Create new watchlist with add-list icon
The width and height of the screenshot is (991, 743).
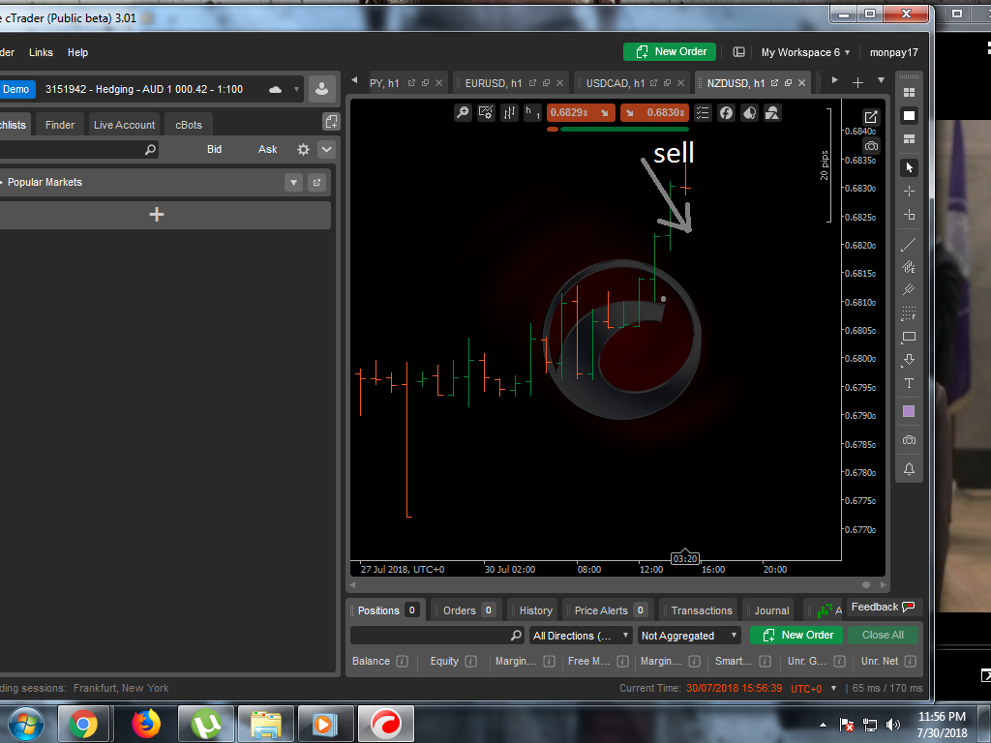click(x=331, y=121)
